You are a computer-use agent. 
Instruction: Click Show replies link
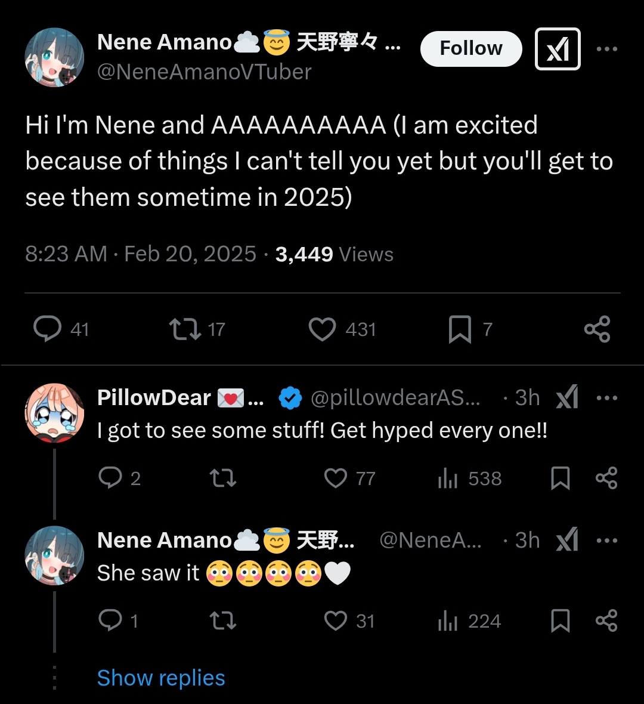pyautogui.click(x=161, y=678)
